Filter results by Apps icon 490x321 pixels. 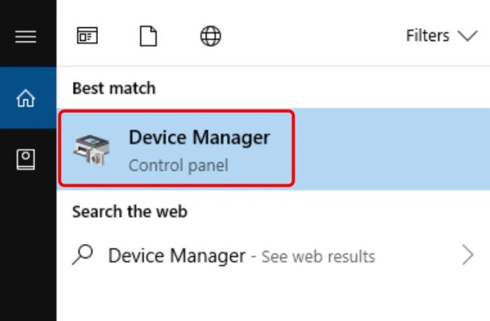click(x=87, y=35)
